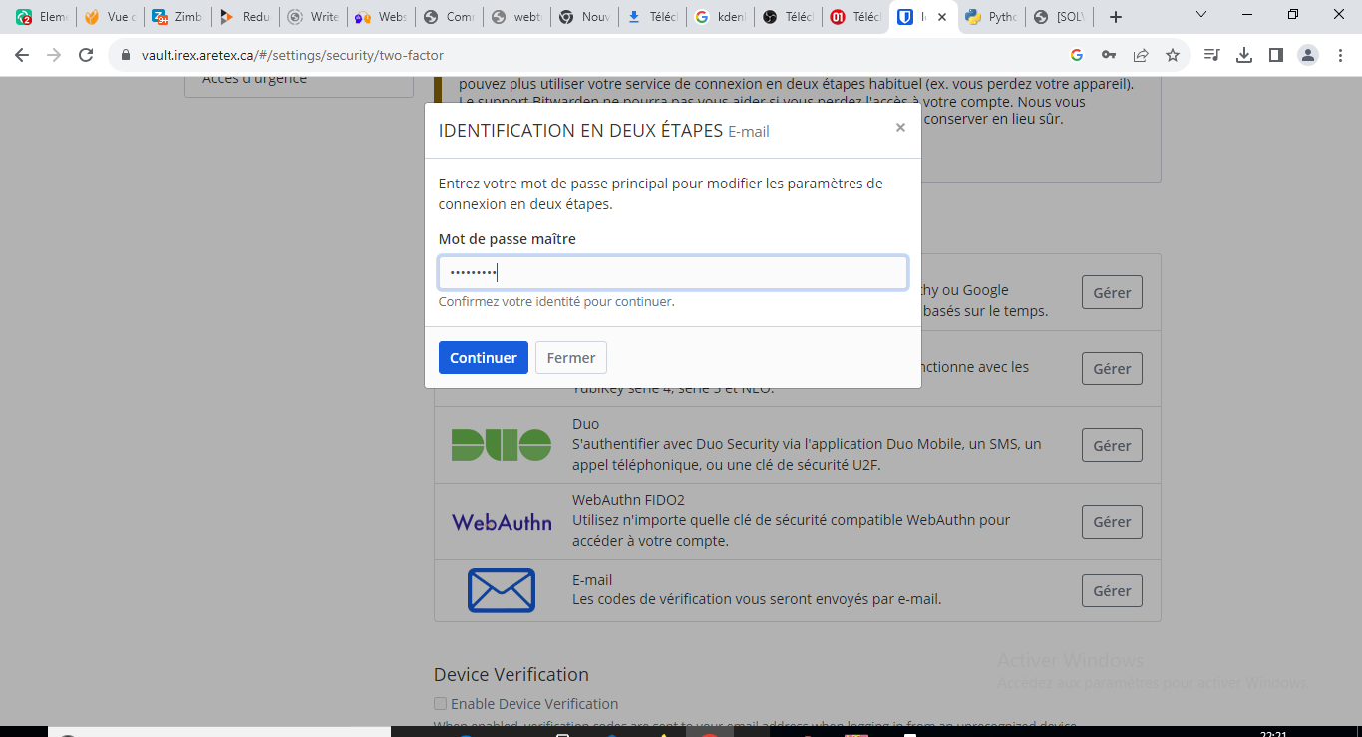Click Gérer on the Google authenticator row
1362x737 pixels.
click(1112, 292)
